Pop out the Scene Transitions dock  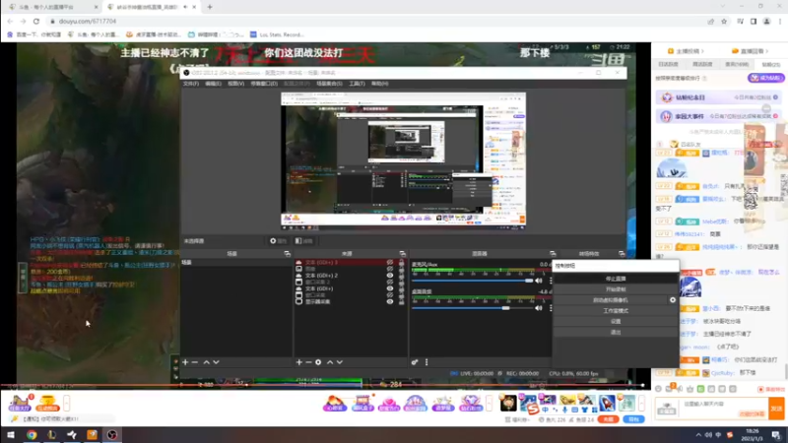coord(622,254)
